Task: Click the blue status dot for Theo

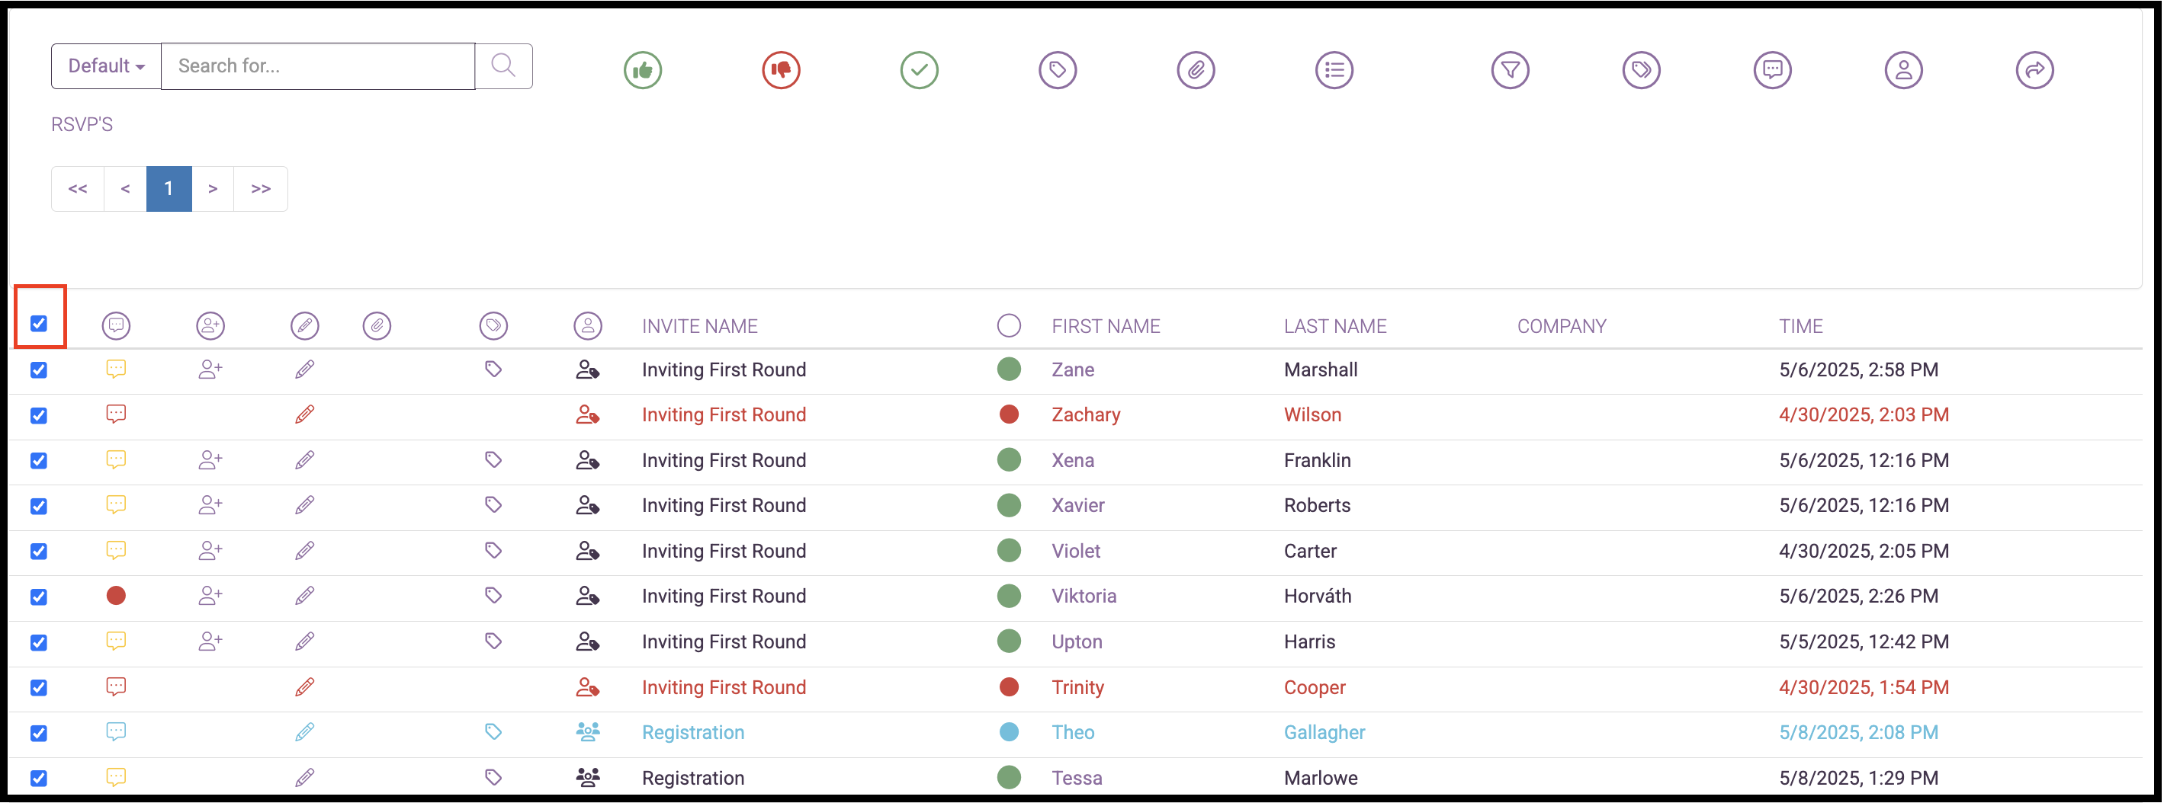Action: 1009,731
